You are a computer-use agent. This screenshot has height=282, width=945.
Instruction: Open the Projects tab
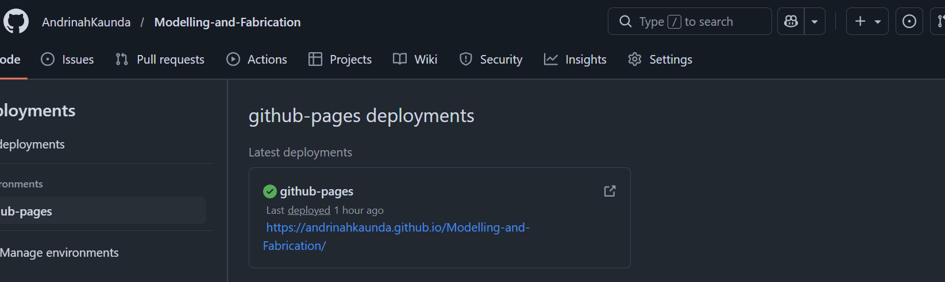(x=340, y=60)
